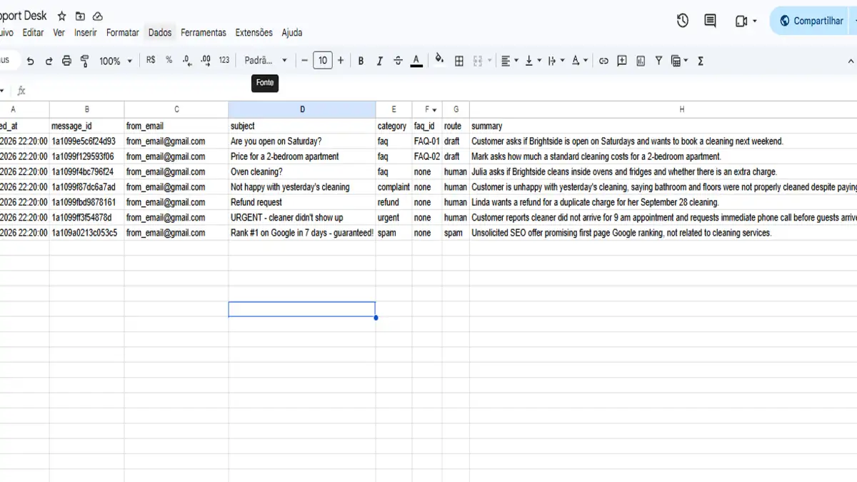857x482 pixels.
Task: Increase decimal places
Action: (x=206, y=61)
